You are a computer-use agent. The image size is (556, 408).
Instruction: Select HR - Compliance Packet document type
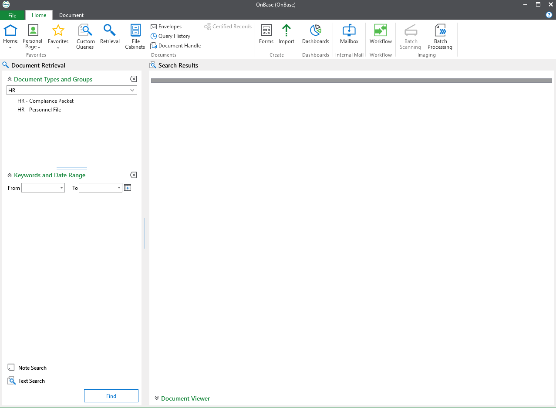click(x=46, y=101)
